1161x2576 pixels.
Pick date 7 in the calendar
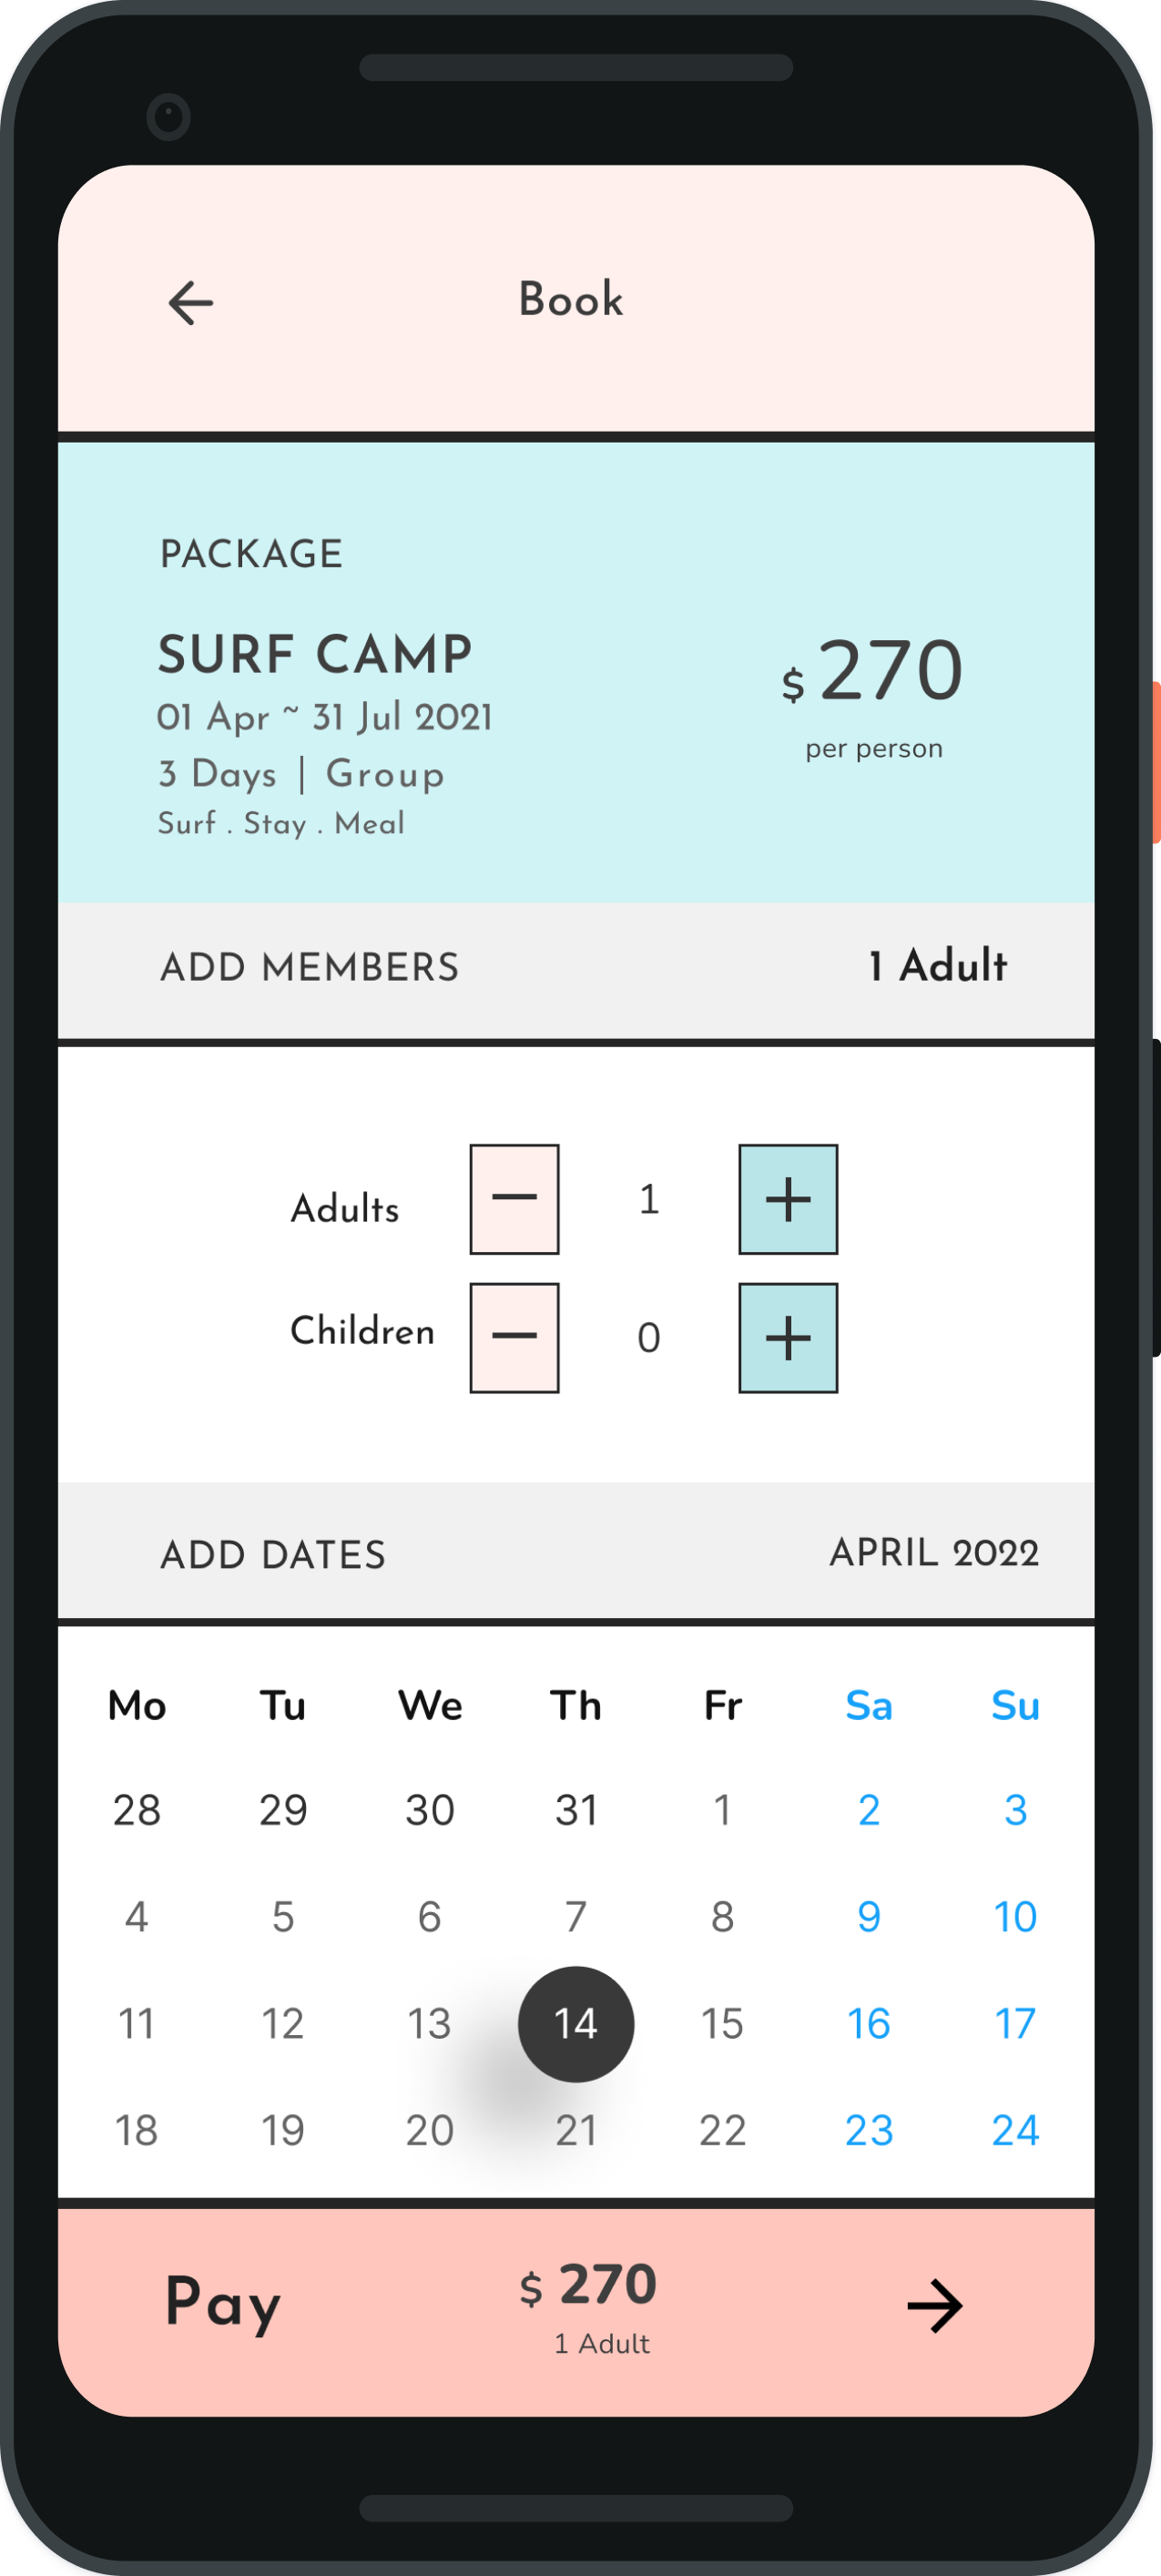[x=575, y=1916]
